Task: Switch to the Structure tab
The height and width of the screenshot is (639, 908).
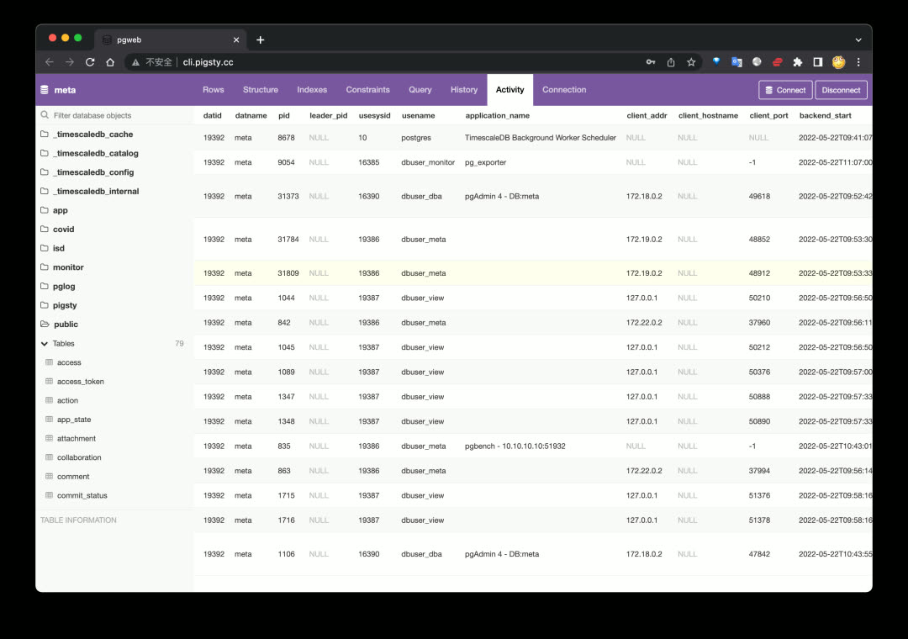Action: (261, 90)
